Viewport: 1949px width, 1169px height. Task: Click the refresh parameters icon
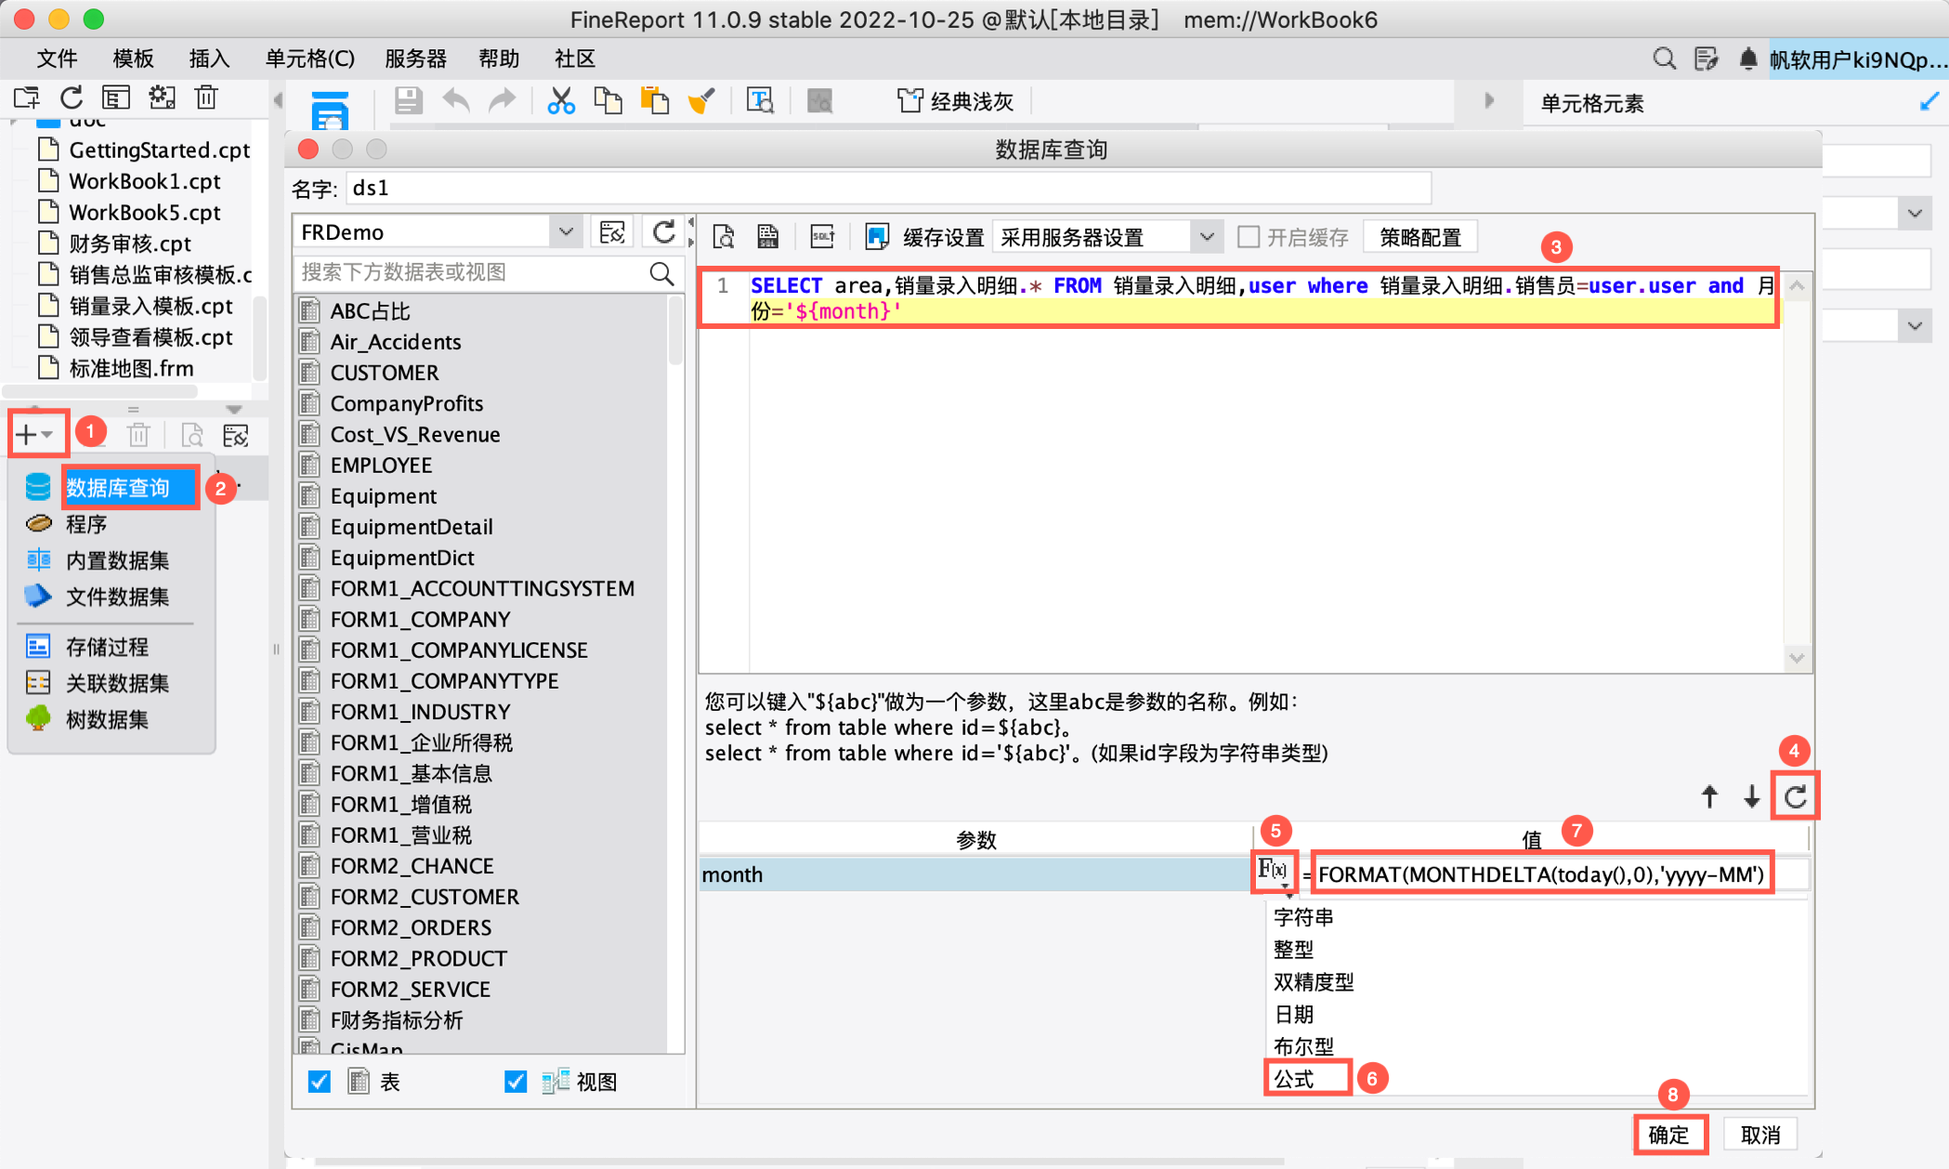coord(1795,795)
